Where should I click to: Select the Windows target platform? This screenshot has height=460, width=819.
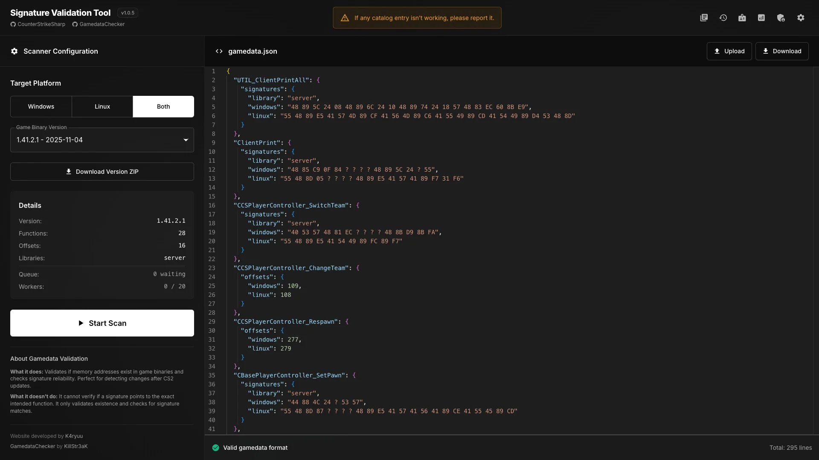(x=41, y=106)
